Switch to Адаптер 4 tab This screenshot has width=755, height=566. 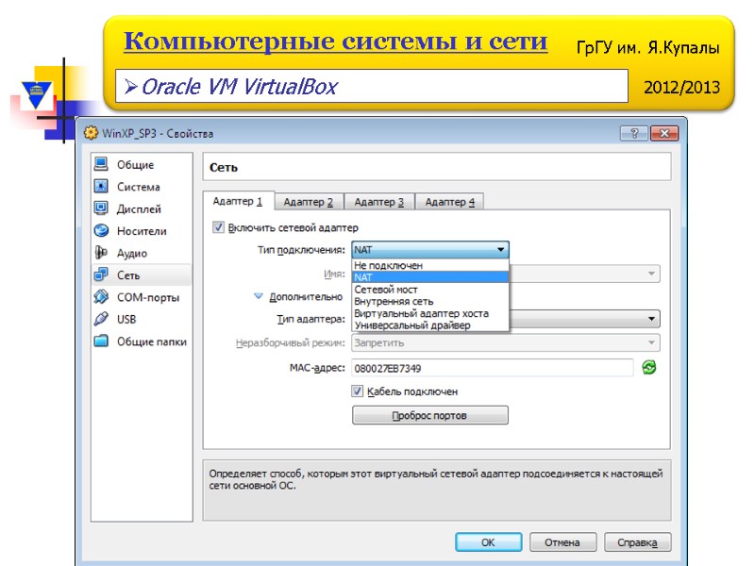click(x=450, y=202)
